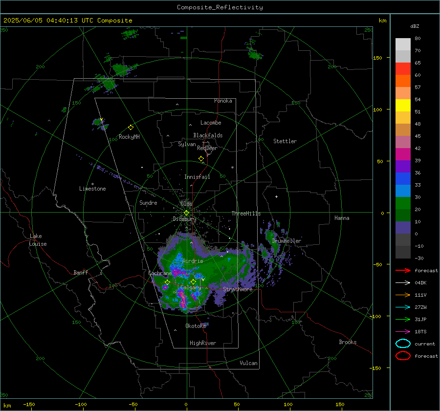Viewport: 440px width, 411px height.
Task: Click the Limestone label
Action: tap(92, 189)
